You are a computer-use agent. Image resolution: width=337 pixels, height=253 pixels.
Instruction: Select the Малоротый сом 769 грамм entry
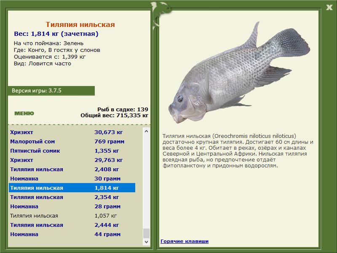tap(72, 141)
